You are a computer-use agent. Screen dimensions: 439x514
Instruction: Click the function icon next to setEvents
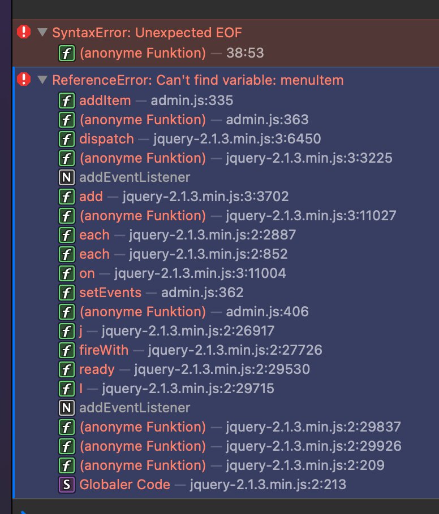67,293
